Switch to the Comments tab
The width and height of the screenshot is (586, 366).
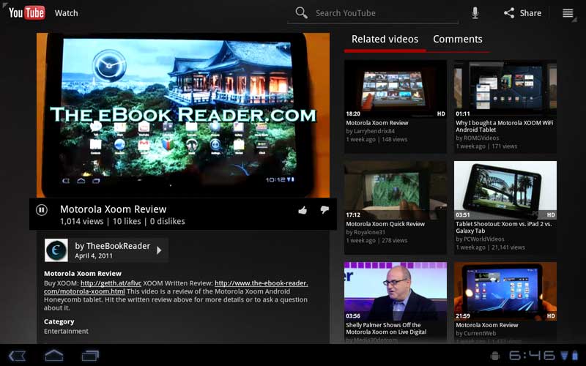457,40
